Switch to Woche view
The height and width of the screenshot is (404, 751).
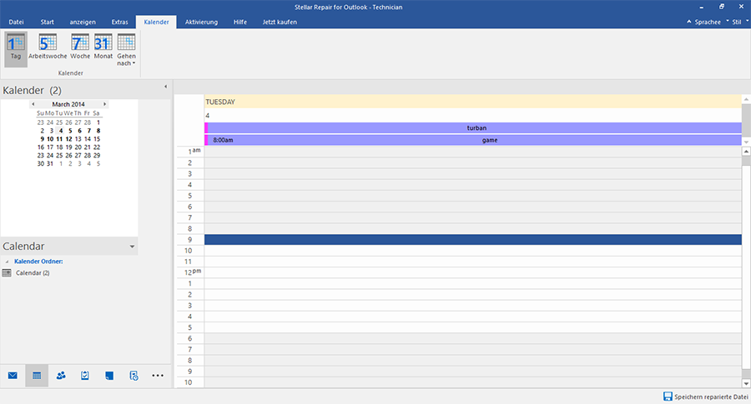coord(80,49)
